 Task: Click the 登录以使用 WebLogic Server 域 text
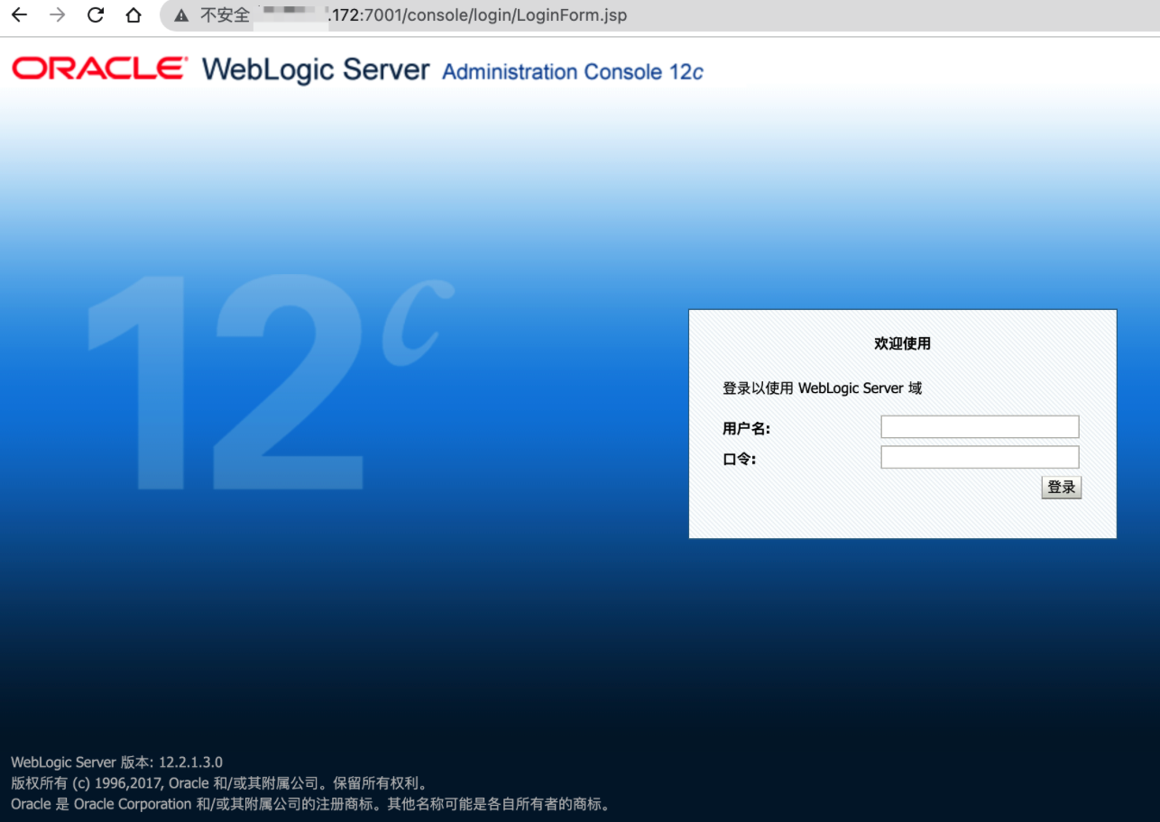pyautogui.click(x=822, y=388)
